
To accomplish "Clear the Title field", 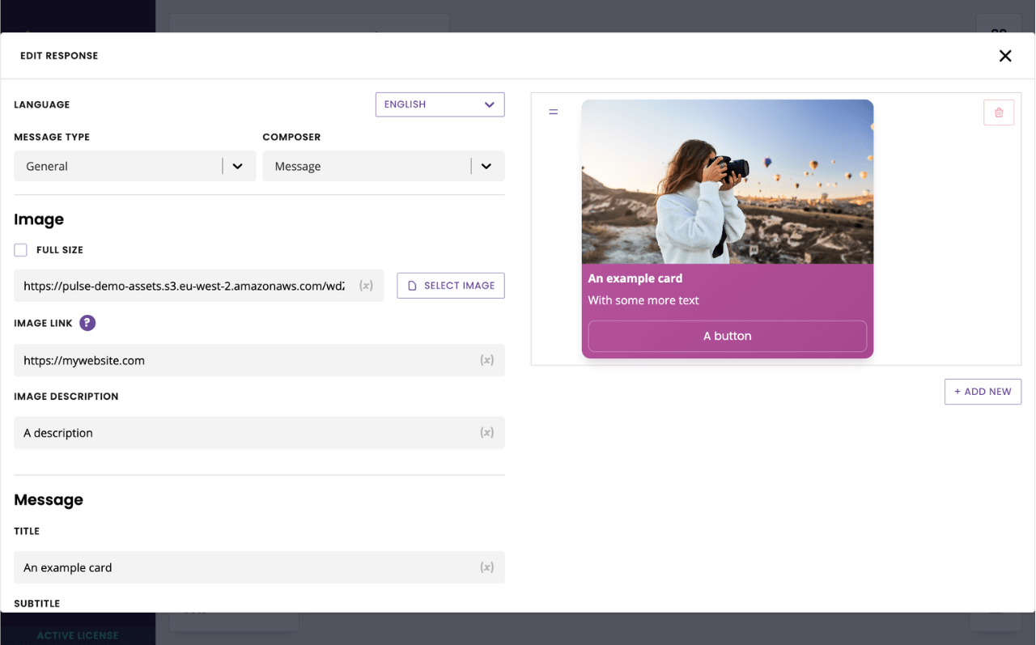I will (486, 567).
